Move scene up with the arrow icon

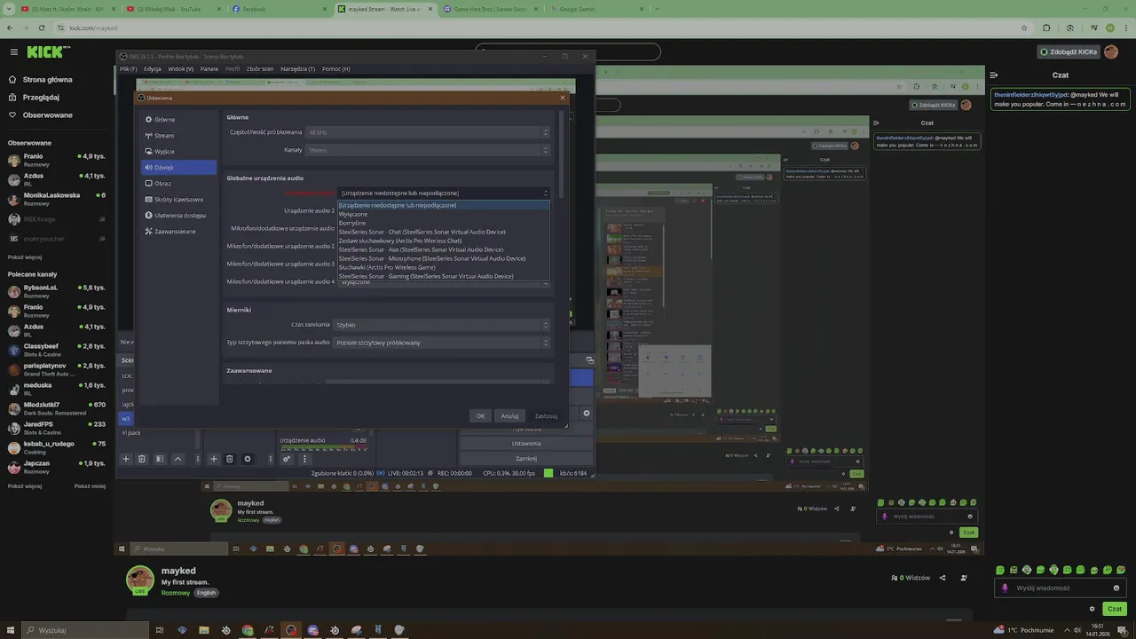[177, 459]
